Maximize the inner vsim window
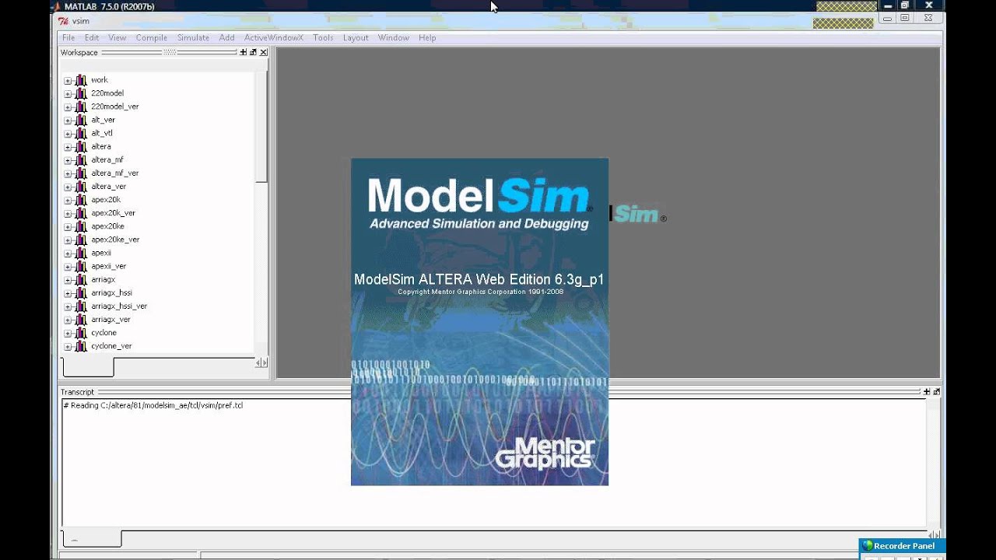Screen dimensions: 996x560 point(905,18)
